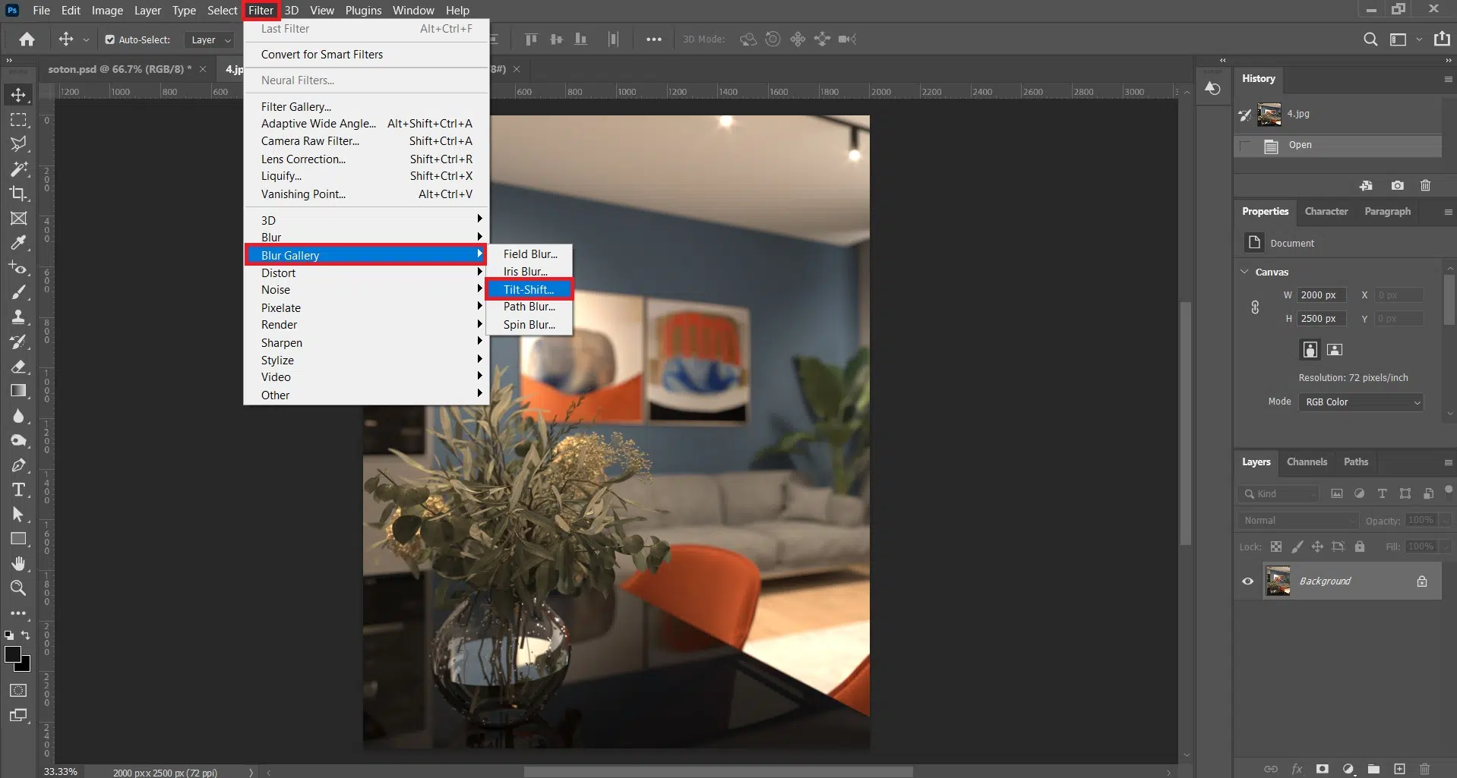The width and height of the screenshot is (1457, 778).
Task: Select the Hand tool
Action: tap(18, 563)
